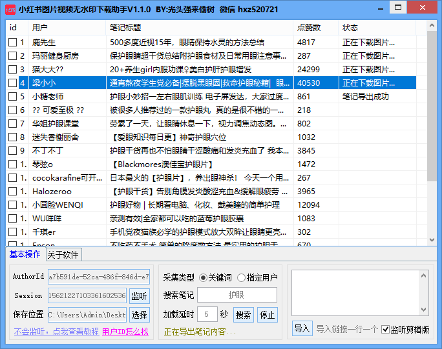Open the 用户ID怎么找 link
The width and height of the screenshot is (442, 349).
pyautogui.click(x=125, y=332)
